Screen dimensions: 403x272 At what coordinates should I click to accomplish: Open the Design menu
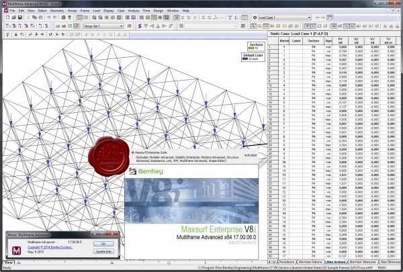point(159,11)
